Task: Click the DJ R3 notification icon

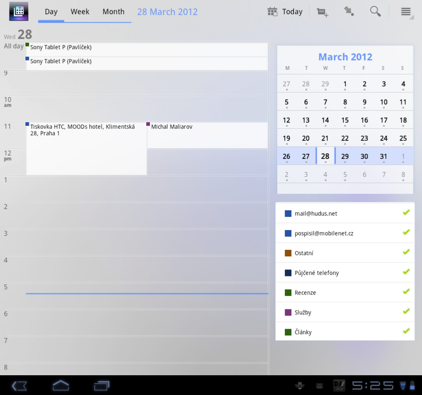Action: tap(339, 386)
